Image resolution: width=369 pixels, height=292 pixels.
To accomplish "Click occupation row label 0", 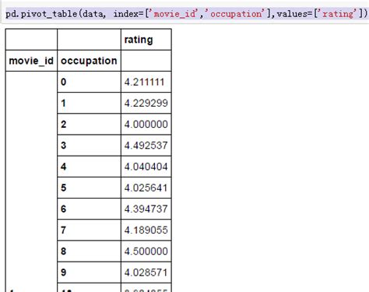I will tap(64, 82).
